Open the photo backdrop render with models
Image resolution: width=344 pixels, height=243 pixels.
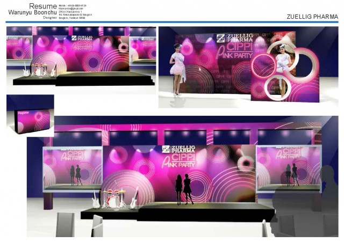point(248,67)
